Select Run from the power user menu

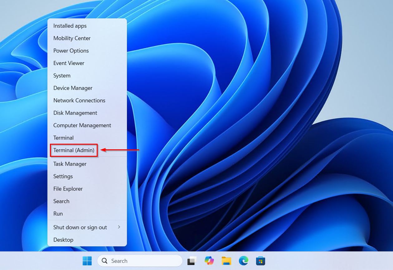[x=58, y=214]
